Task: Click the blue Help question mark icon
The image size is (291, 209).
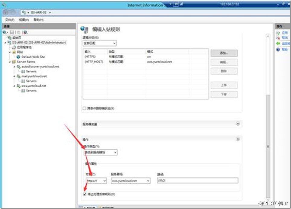Action: click(278, 49)
